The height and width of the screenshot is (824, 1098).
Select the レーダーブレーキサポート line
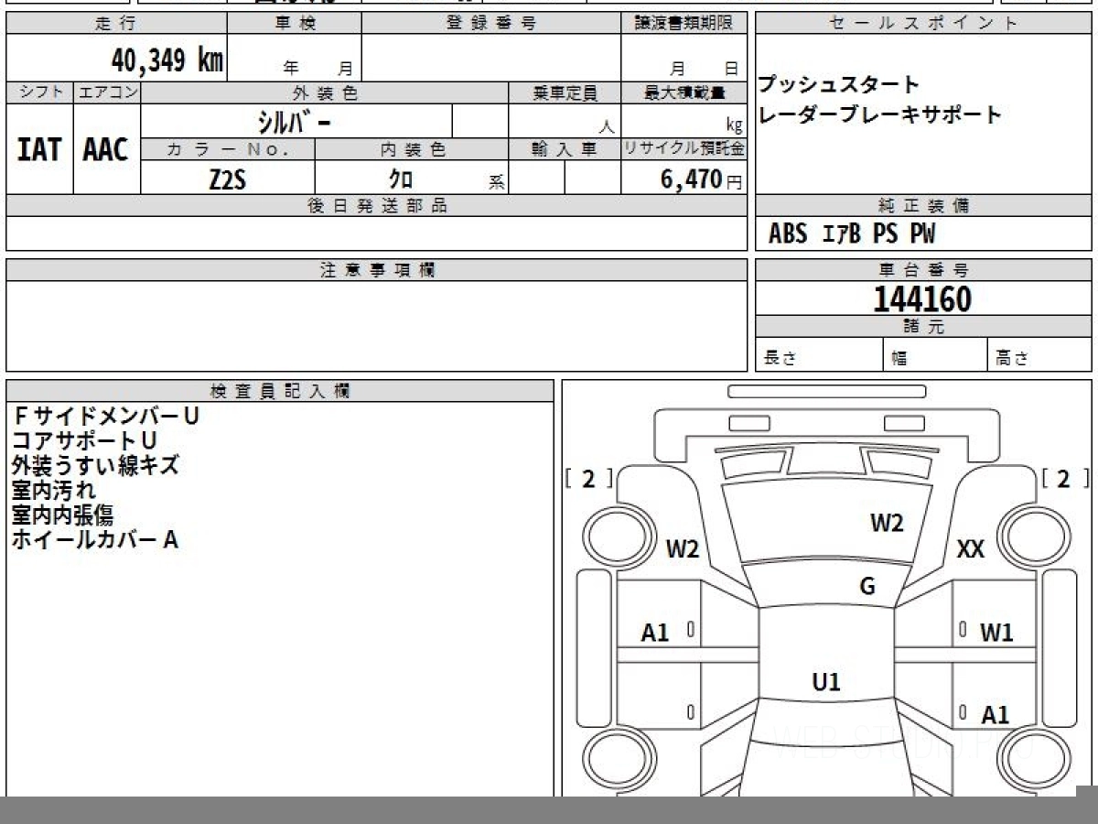click(880, 114)
